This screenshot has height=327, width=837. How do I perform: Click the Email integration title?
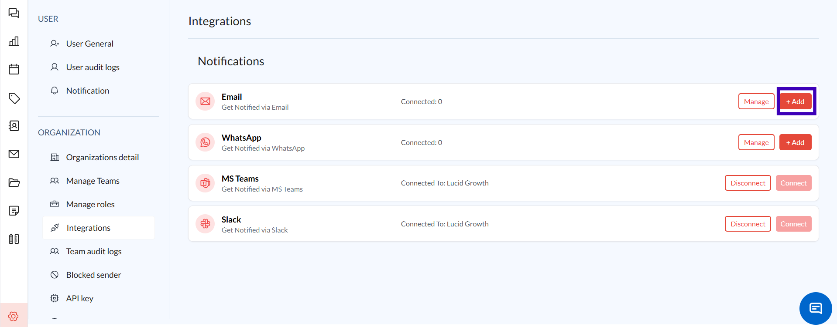[232, 97]
